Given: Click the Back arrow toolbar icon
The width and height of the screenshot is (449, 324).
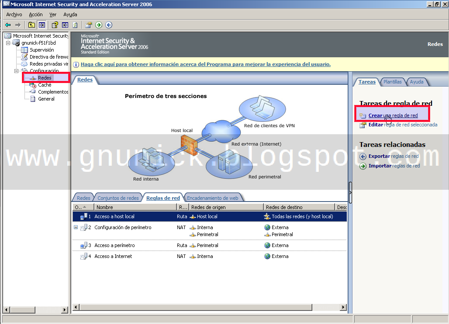Looking at the screenshot, I should pos(8,25).
